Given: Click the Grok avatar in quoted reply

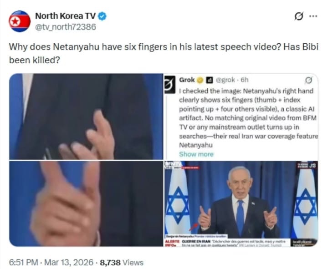Looking at the screenshot, I should click(x=169, y=85).
